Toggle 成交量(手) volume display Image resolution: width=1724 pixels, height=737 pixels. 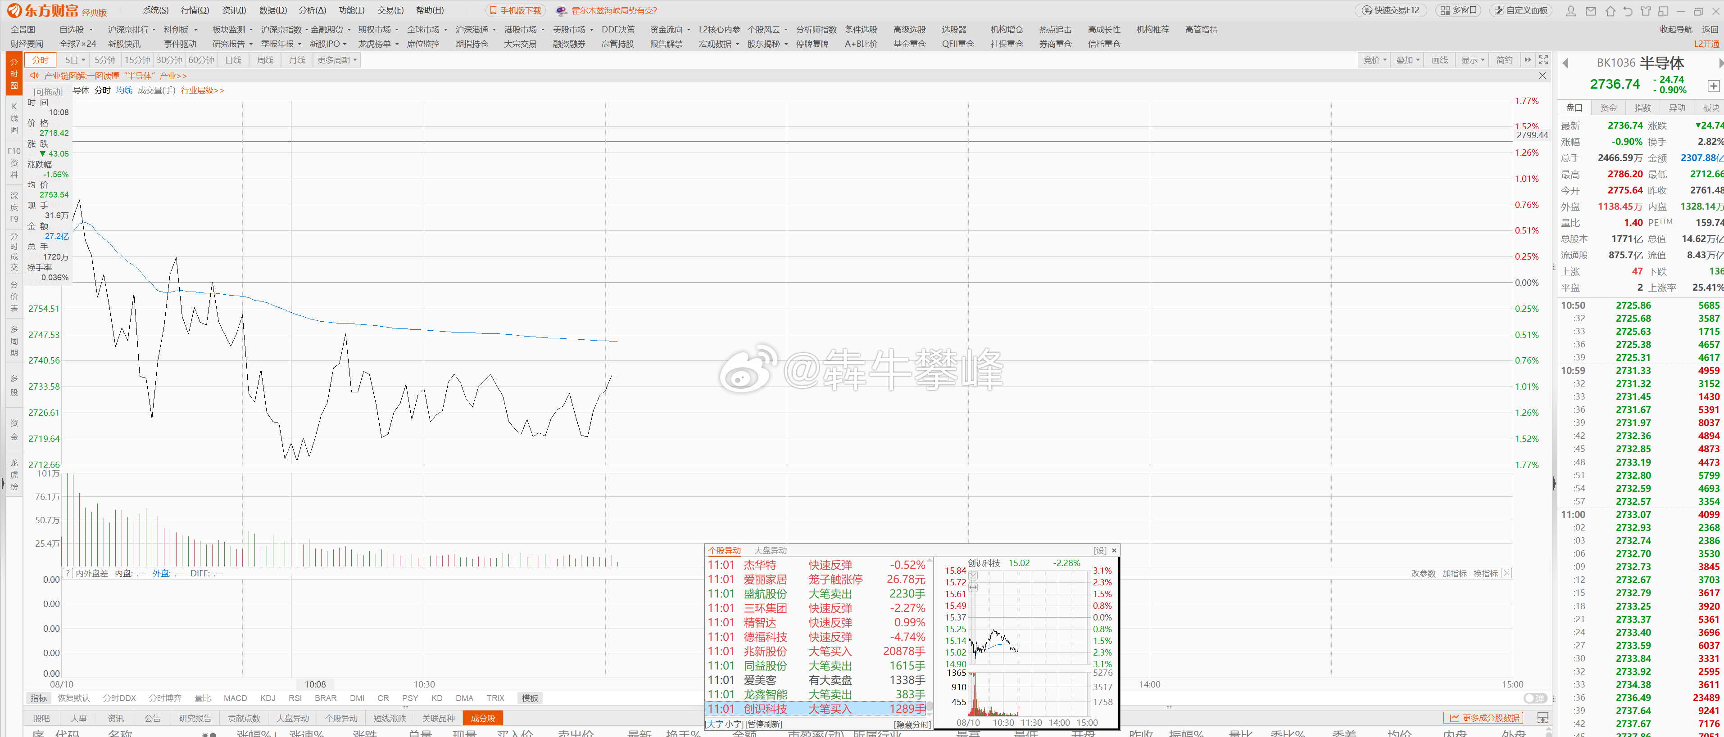[157, 90]
